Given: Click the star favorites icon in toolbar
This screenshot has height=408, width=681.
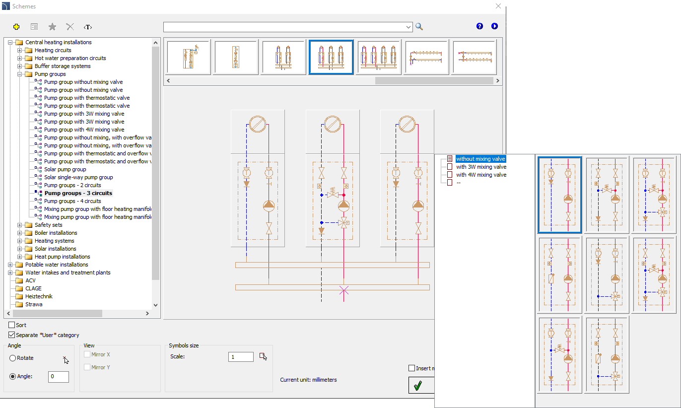Looking at the screenshot, I should click(52, 27).
